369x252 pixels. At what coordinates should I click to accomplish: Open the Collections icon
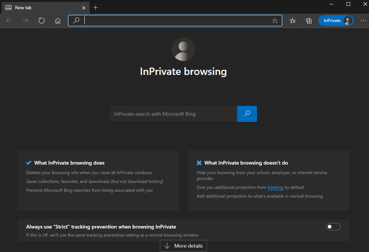(309, 21)
